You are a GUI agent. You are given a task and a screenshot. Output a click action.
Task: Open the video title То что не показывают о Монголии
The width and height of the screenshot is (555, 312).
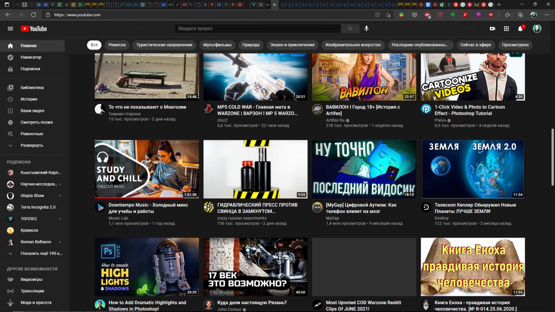coord(147,107)
